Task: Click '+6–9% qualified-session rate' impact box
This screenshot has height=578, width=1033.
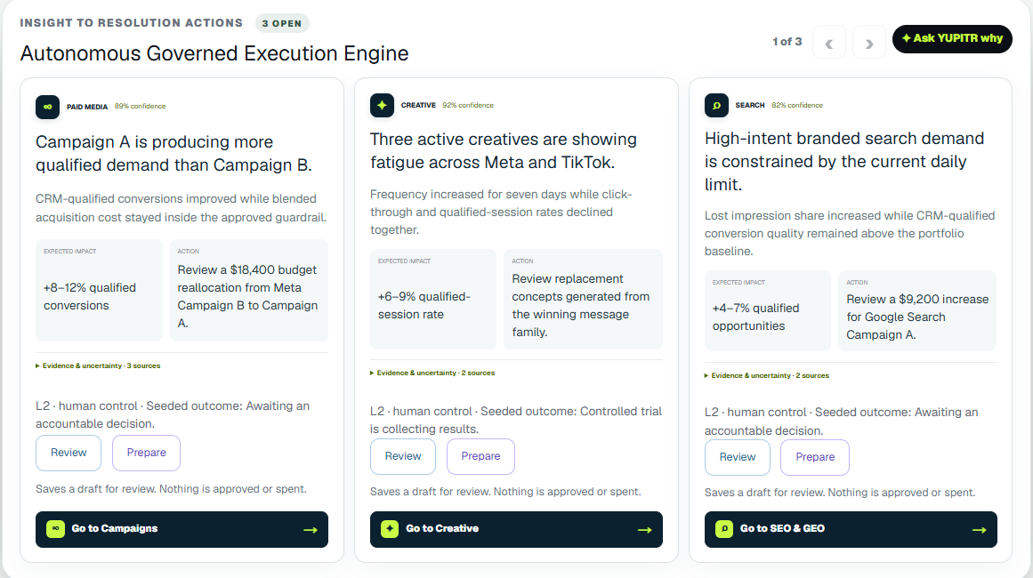Action: click(x=432, y=299)
